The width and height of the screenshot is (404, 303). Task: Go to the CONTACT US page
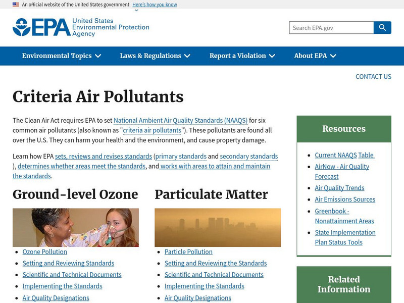pos(373,77)
